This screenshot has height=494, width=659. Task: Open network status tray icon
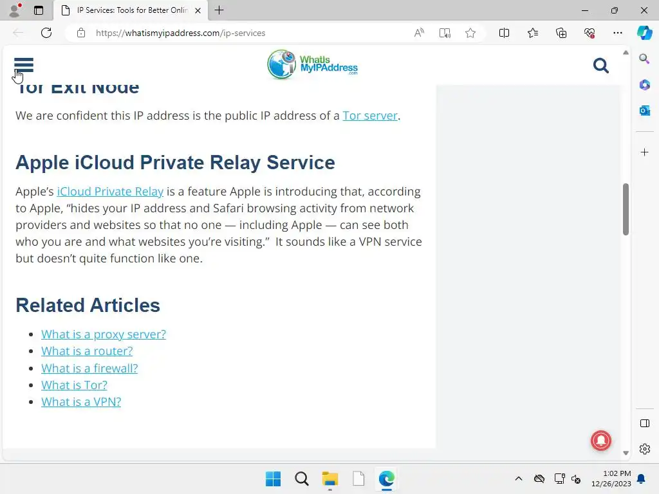point(559,479)
